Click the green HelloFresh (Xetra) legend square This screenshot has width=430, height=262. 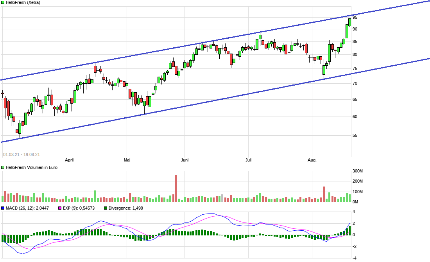pyautogui.click(x=3, y=2)
